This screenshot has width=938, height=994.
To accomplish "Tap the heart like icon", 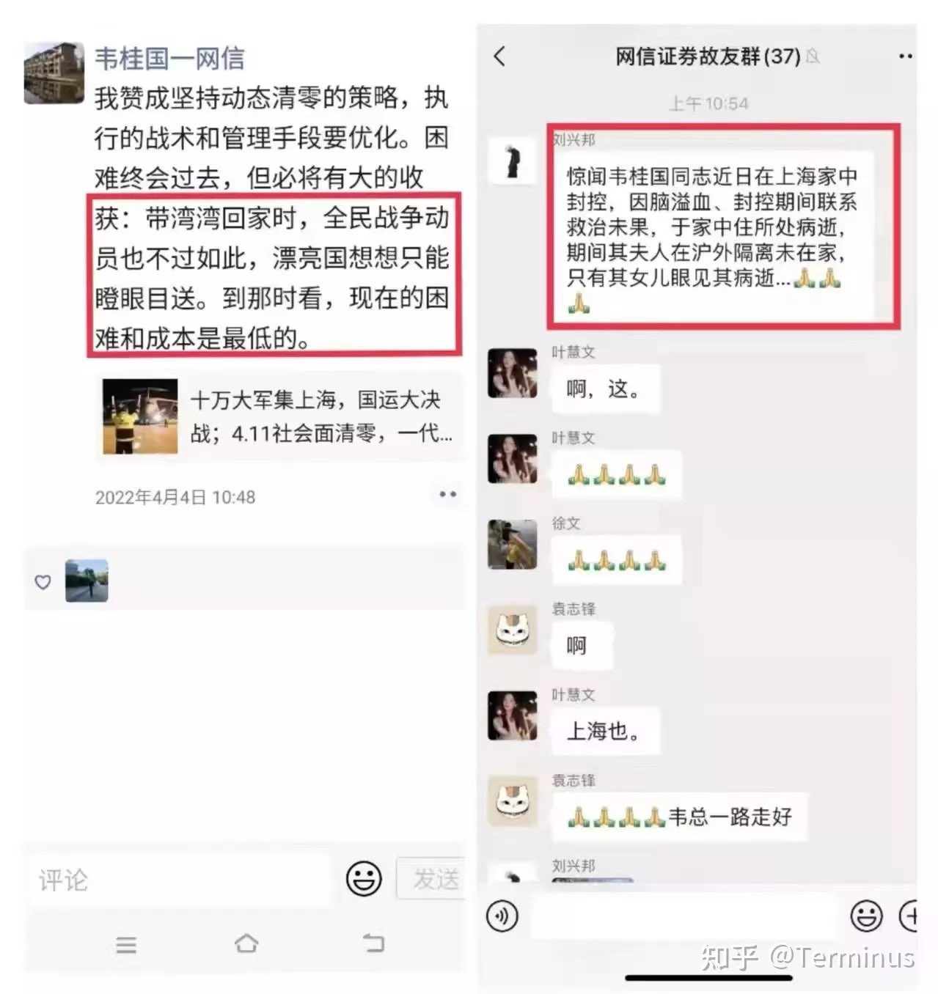I will tap(43, 582).
